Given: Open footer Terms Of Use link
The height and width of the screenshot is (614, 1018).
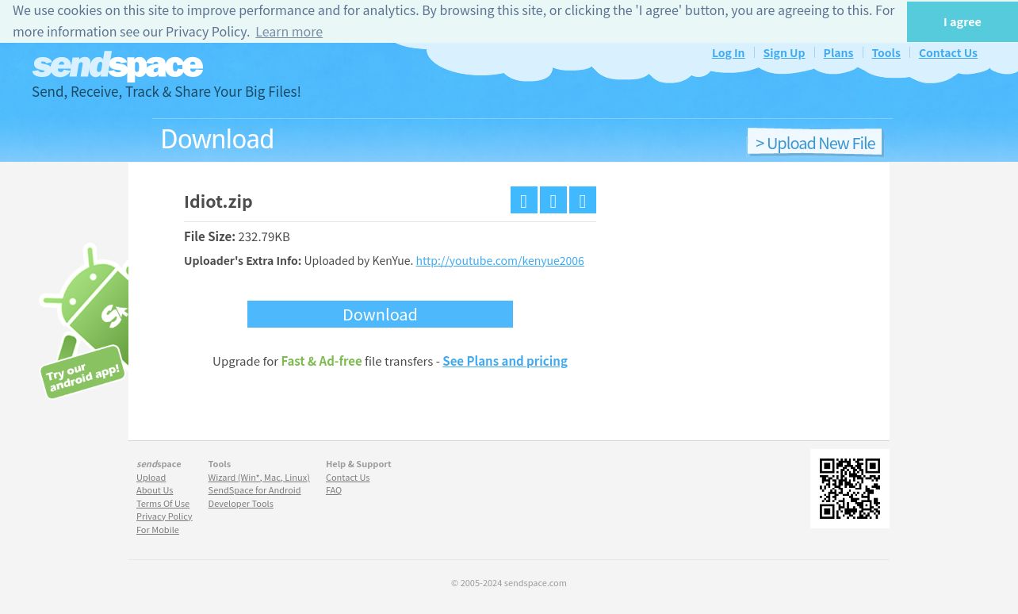Looking at the screenshot, I should tap(163, 504).
